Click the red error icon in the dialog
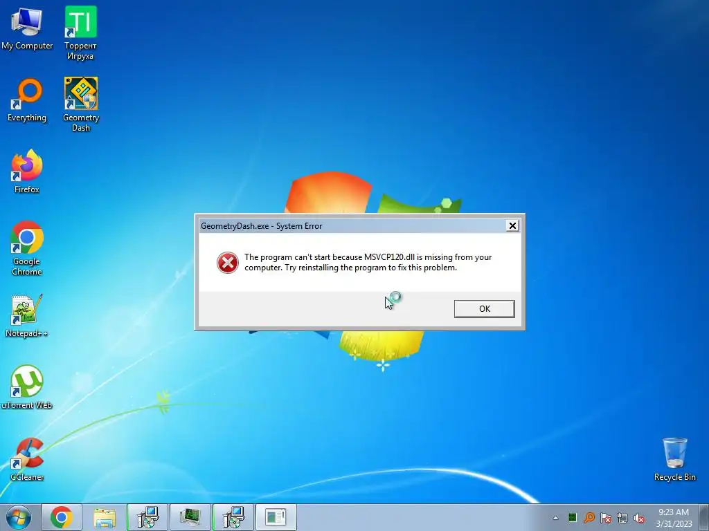The width and height of the screenshot is (709, 531). pyautogui.click(x=227, y=263)
